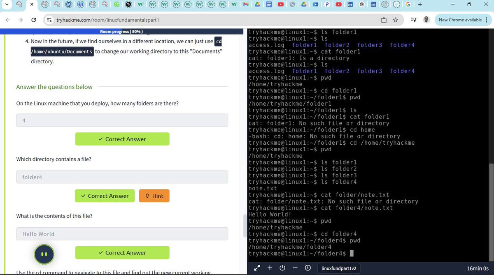The width and height of the screenshot is (494, 275).
Task: Expand the terminal to fullscreen view
Action: tap(257, 268)
